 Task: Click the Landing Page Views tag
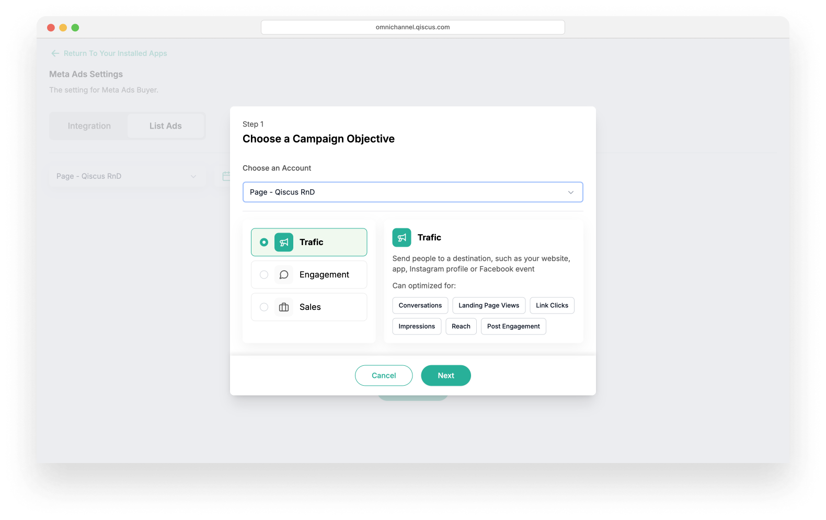click(x=489, y=305)
